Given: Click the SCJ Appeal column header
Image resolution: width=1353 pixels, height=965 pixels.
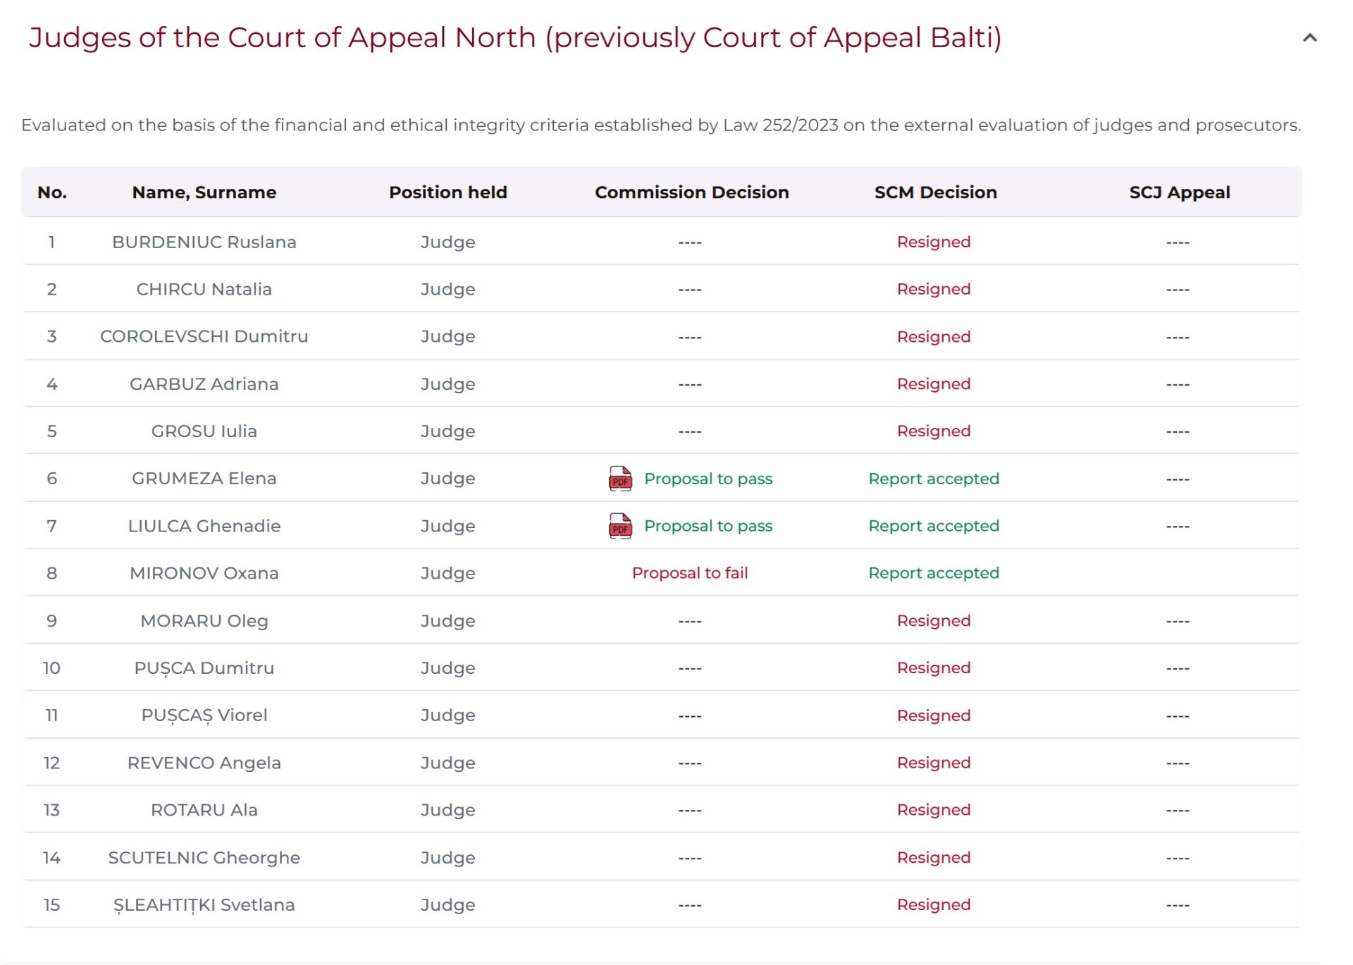Looking at the screenshot, I should click(x=1179, y=192).
